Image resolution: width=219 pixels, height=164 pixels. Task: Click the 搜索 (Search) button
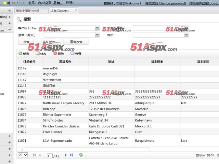pyautogui.click(x=26, y=42)
